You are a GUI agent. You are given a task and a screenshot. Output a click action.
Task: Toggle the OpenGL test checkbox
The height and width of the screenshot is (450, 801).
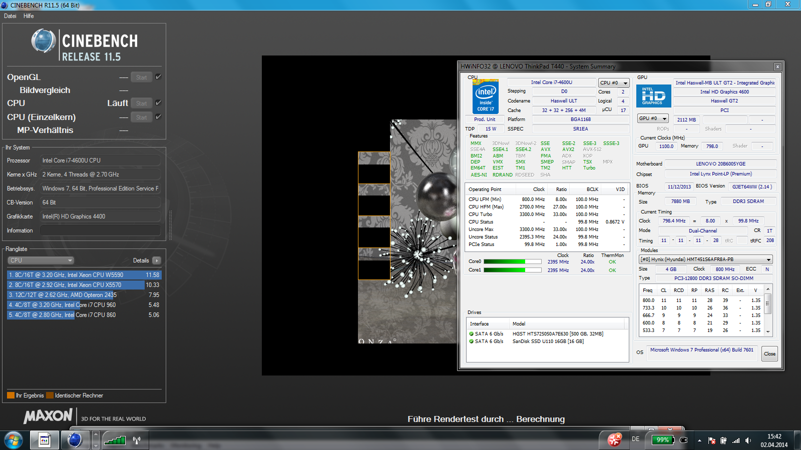158,77
